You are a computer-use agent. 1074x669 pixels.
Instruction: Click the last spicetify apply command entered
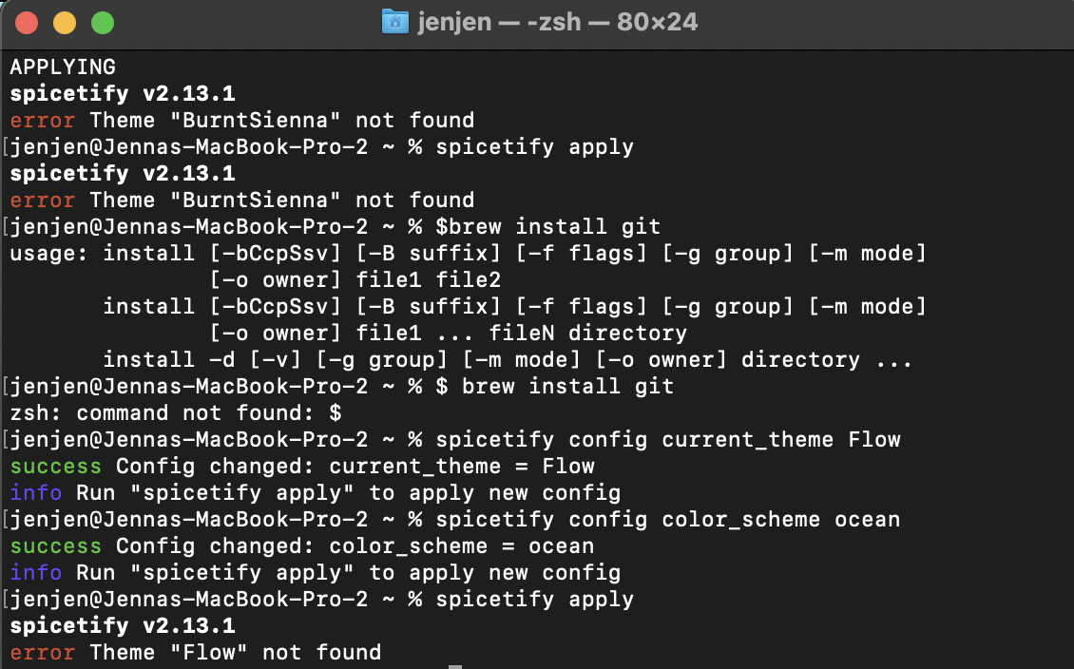point(537,599)
